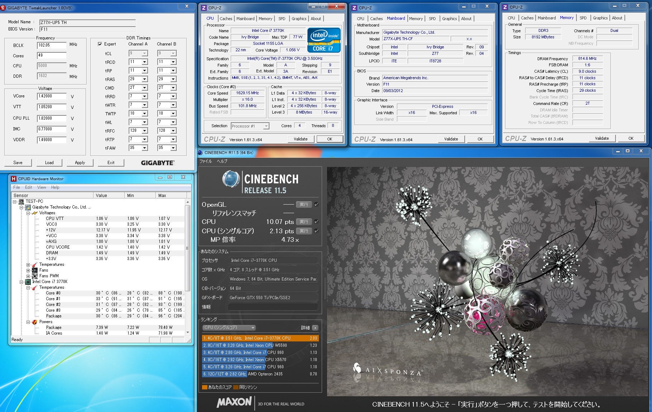Image resolution: width=652 pixels, height=412 pixels.
Task: Open the ヘルプ menu in CINEBENCH
Action: (x=222, y=161)
